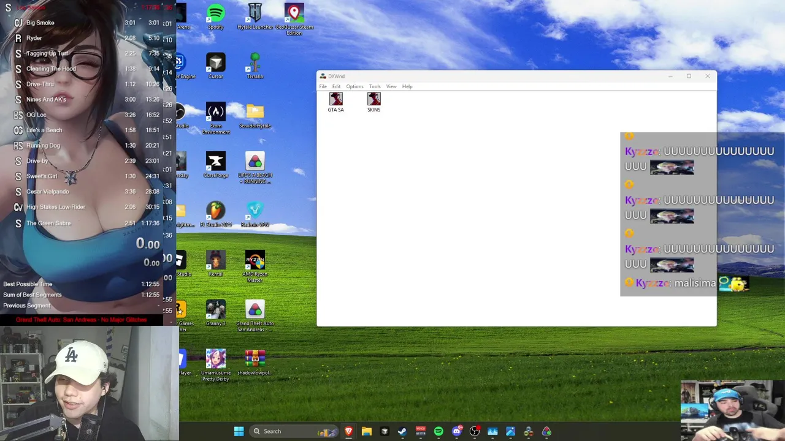Click the Sum of Best Segments row
The width and height of the screenshot is (785, 441).
[x=82, y=295]
